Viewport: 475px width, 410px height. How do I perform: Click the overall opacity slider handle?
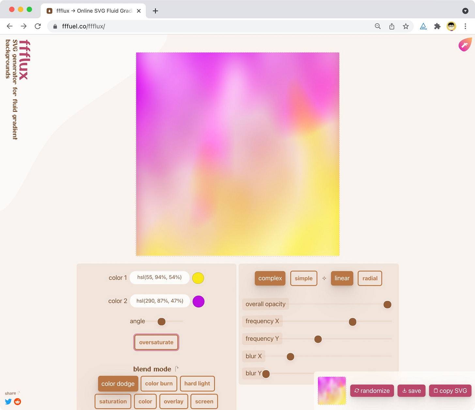387,305
